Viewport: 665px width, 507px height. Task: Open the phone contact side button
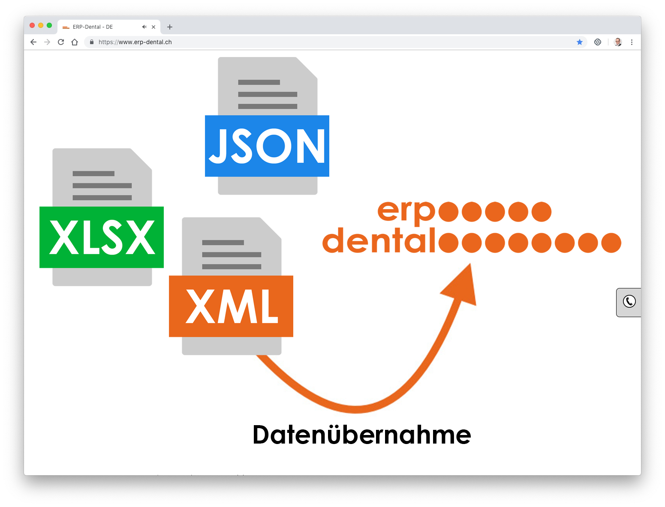(629, 302)
